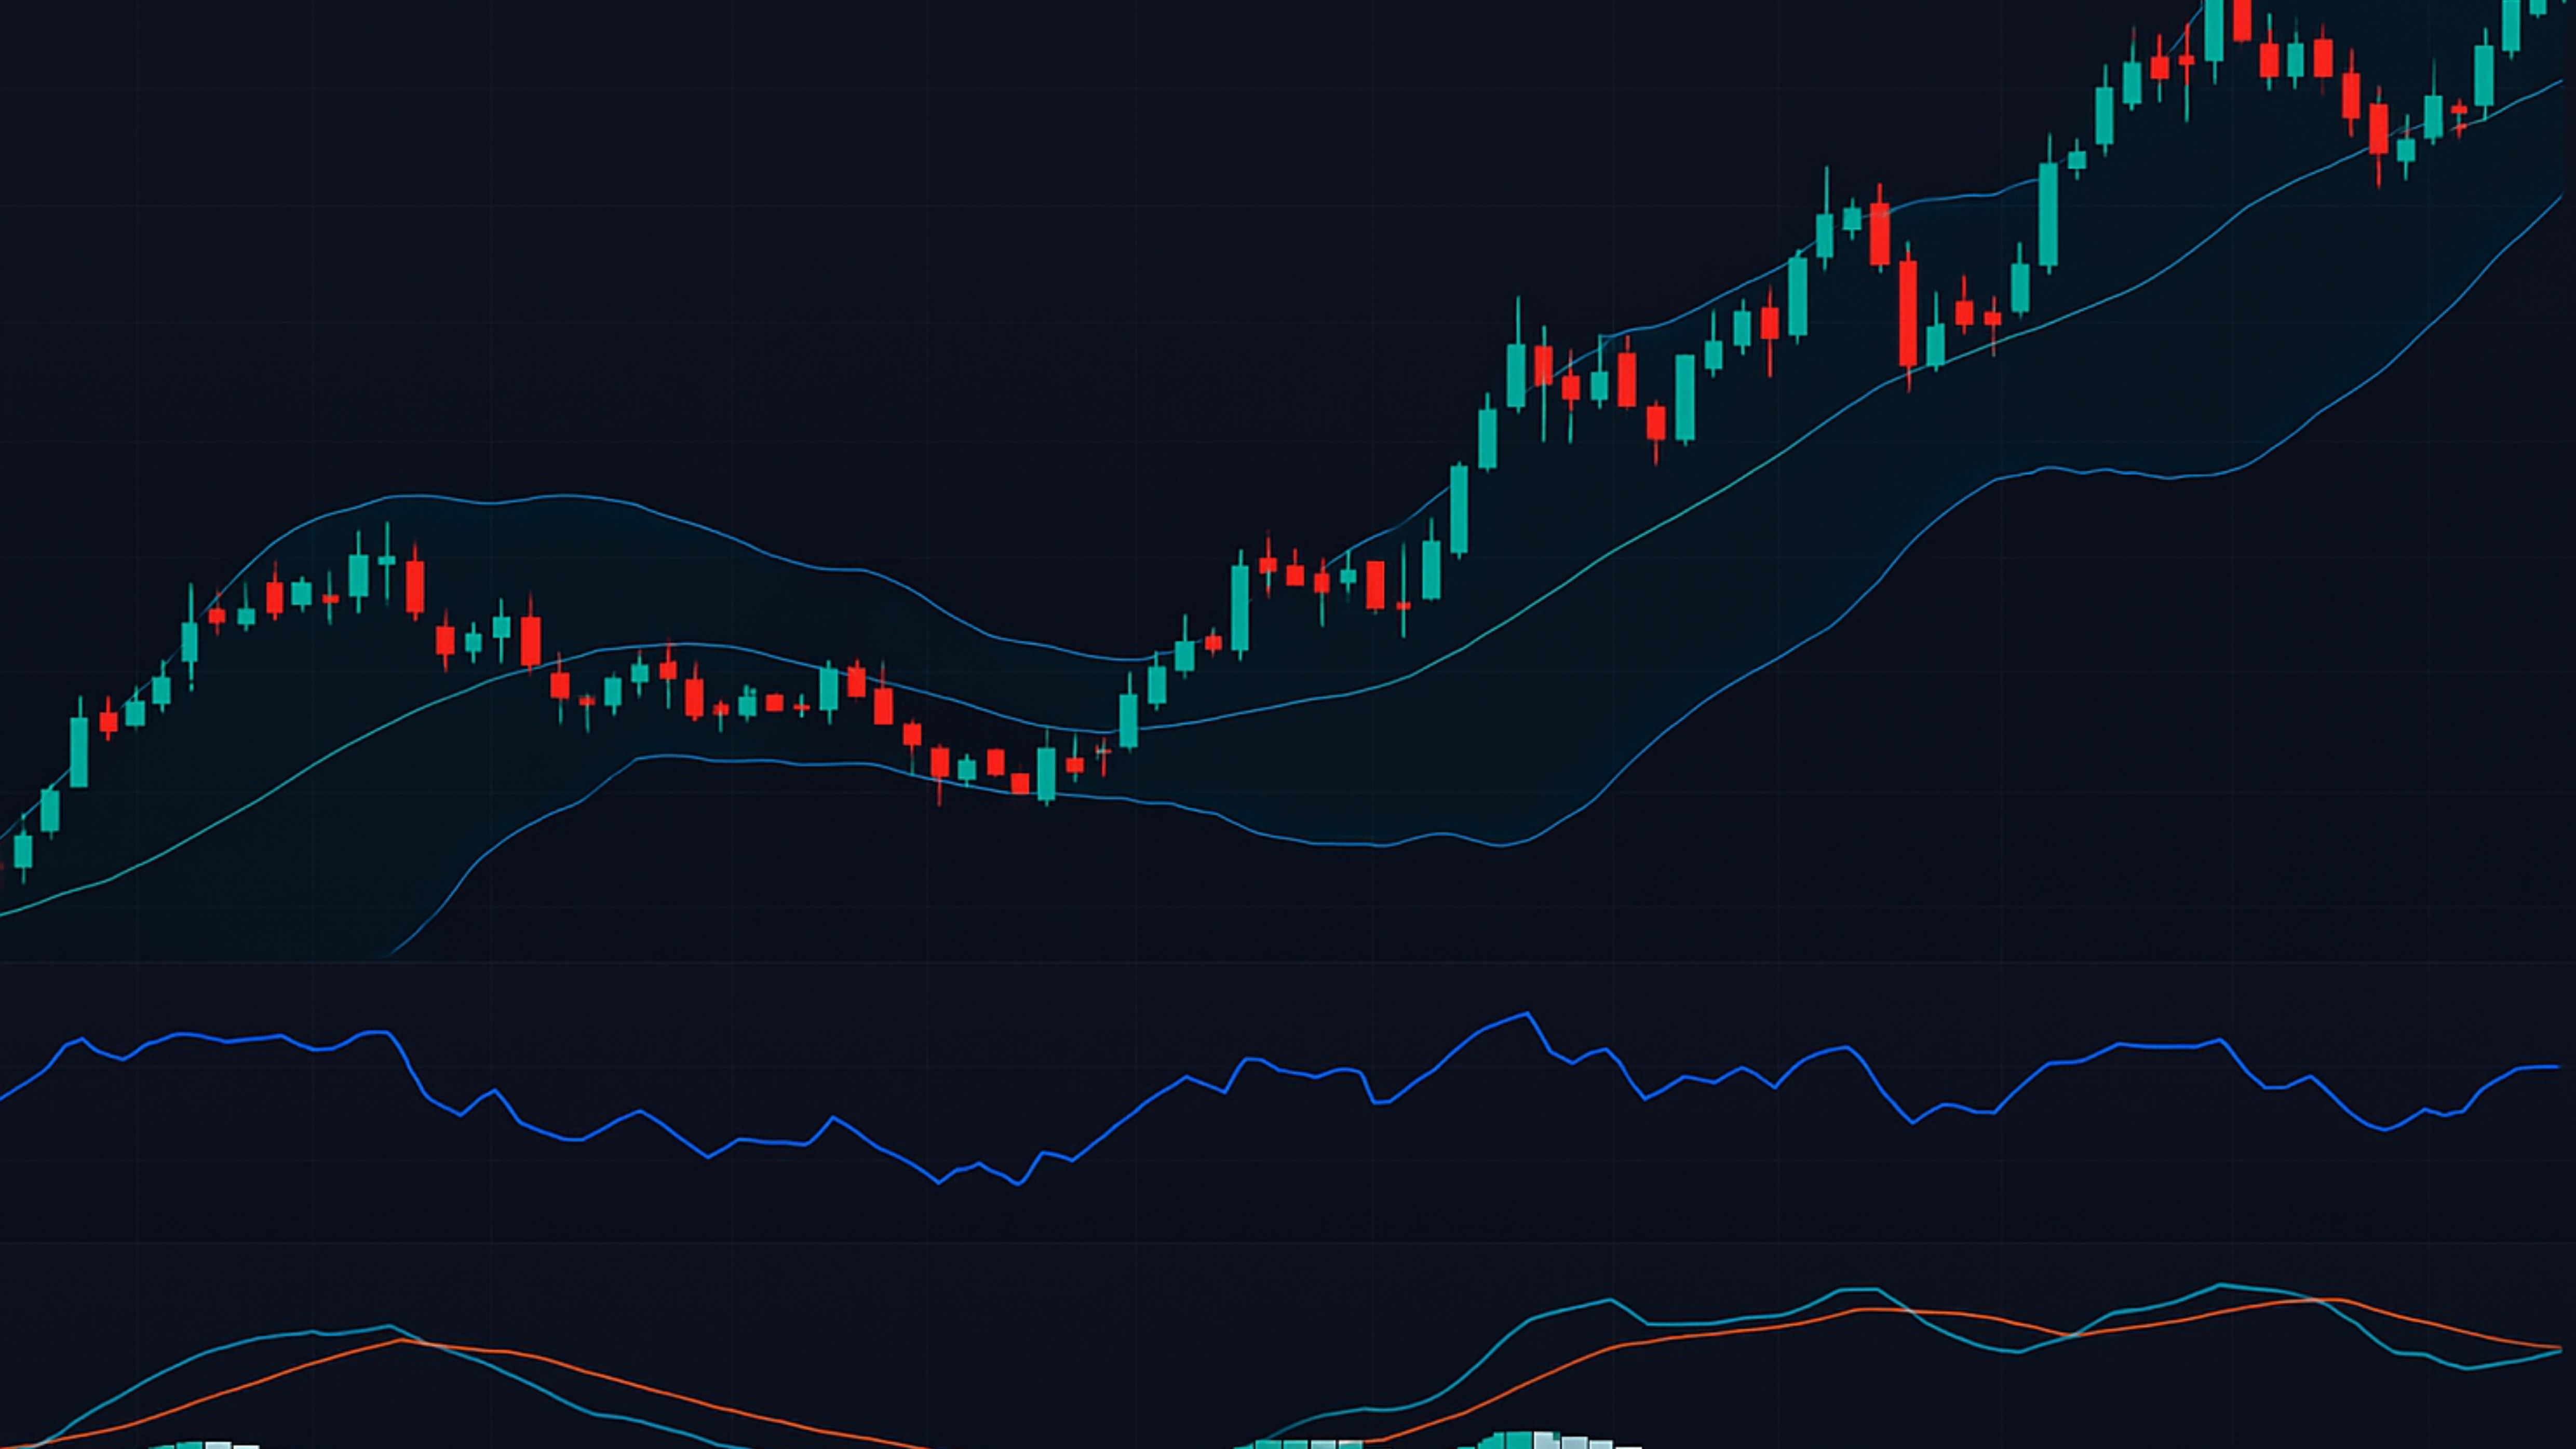This screenshot has width=2576, height=1449.
Task: Click the blue oscillator line's lowest trough
Action: coord(1019,1183)
